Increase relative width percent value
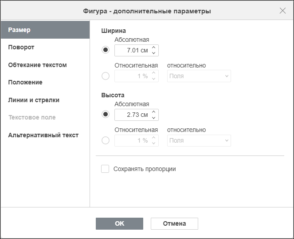The image size is (294, 239). pyautogui.click(x=154, y=73)
